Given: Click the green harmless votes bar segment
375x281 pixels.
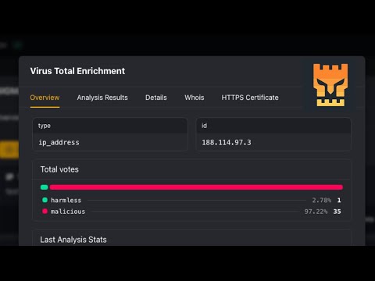Looking at the screenshot, I should [x=45, y=187].
